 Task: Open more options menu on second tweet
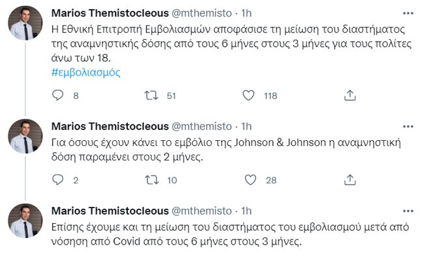[408, 127]
